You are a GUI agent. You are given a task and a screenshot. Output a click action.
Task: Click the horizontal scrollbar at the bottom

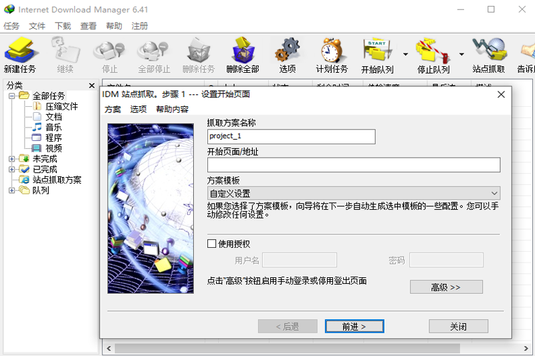(288, 349)
